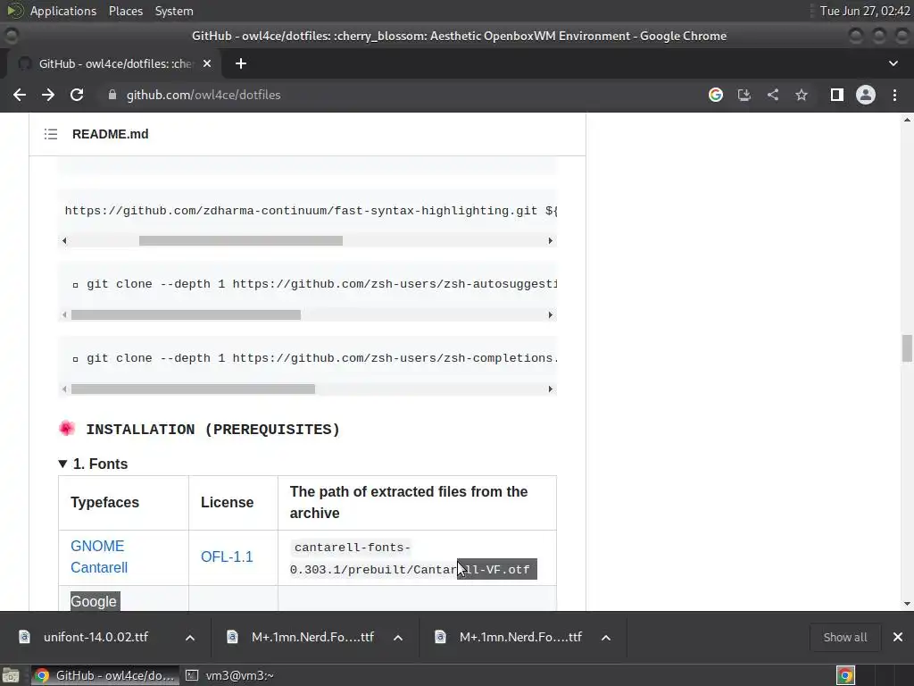Click the zsh-completions git clone command
Image resolution: width=914 pixels, height=686 pixels.
pyautogui.click(x=321, y=358)
